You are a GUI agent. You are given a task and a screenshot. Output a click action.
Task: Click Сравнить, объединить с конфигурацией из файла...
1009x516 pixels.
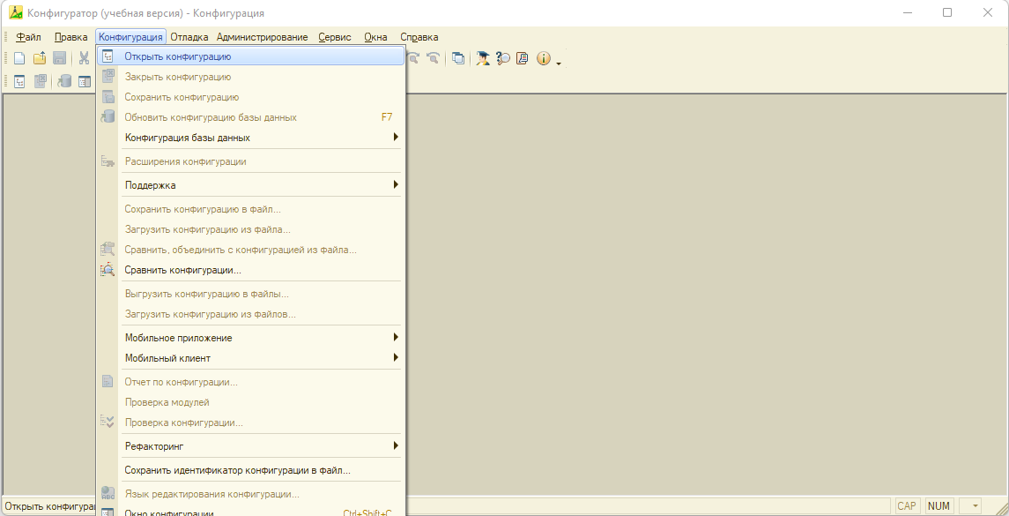click(250, 250)
